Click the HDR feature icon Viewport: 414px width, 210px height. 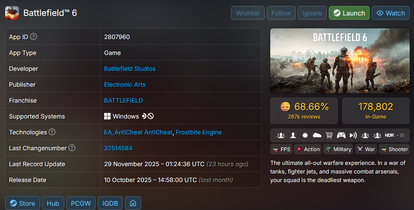pos(389,135)
